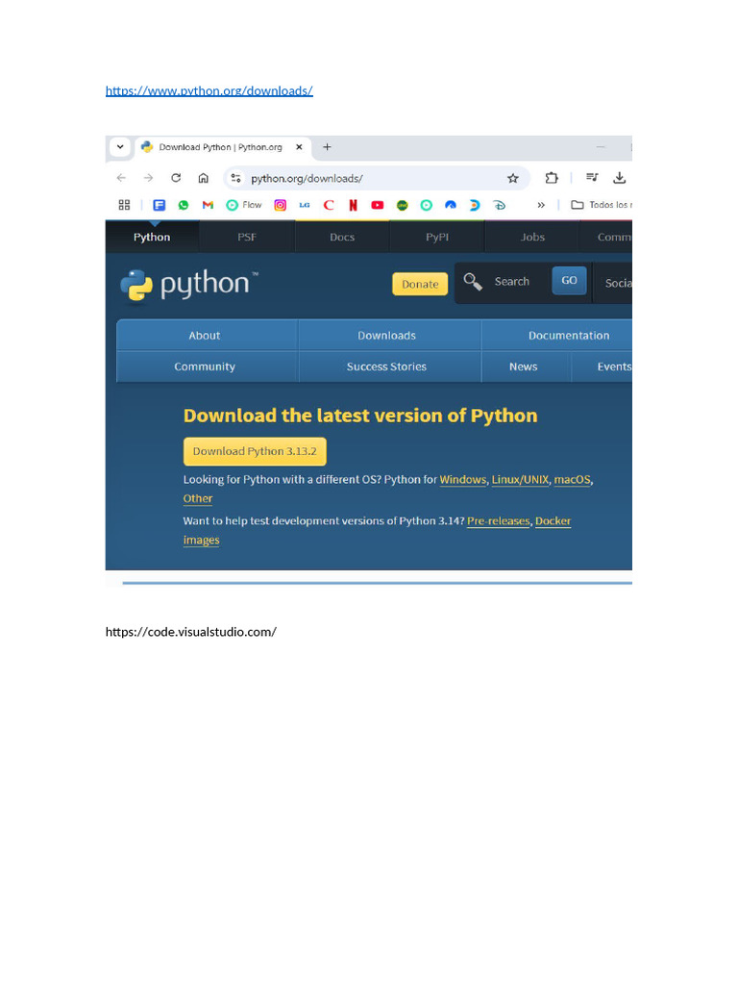Screen dimensions: 738x985
Task: Select the Python tab in top site bar
Action: tap(152, 237)
